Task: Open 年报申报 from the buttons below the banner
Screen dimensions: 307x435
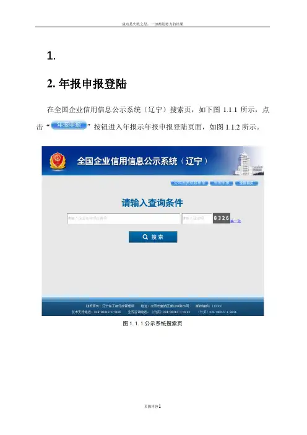Action: point(222,183)
